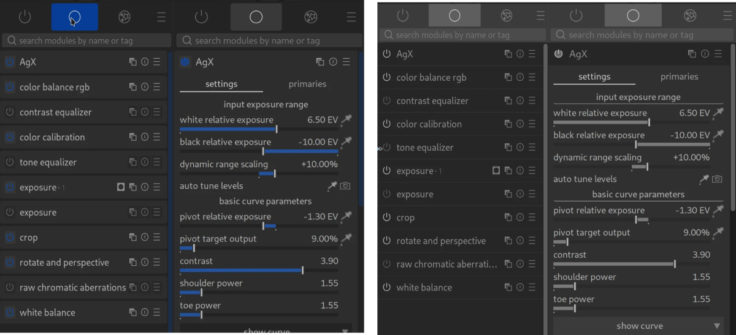Open presets menu for white balance, grey-themed list

532,287
